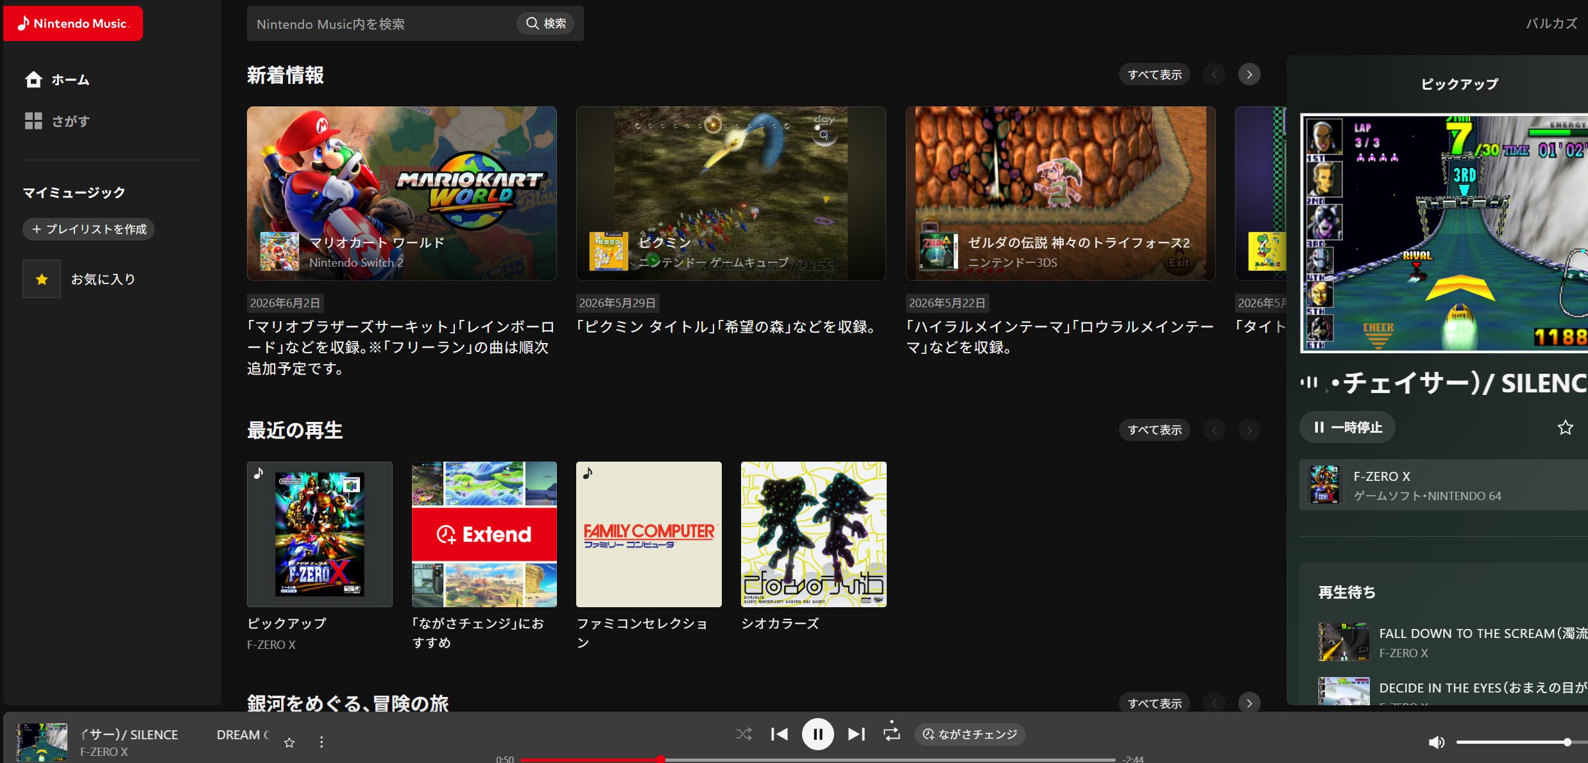Open the partially visible Yoshi news card
The image size is (1588, 763).
coord(1261,194)
